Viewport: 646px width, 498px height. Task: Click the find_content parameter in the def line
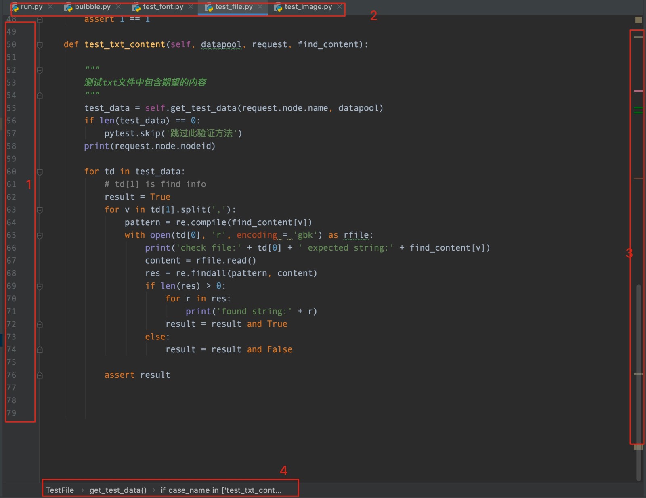coord(328,44)
